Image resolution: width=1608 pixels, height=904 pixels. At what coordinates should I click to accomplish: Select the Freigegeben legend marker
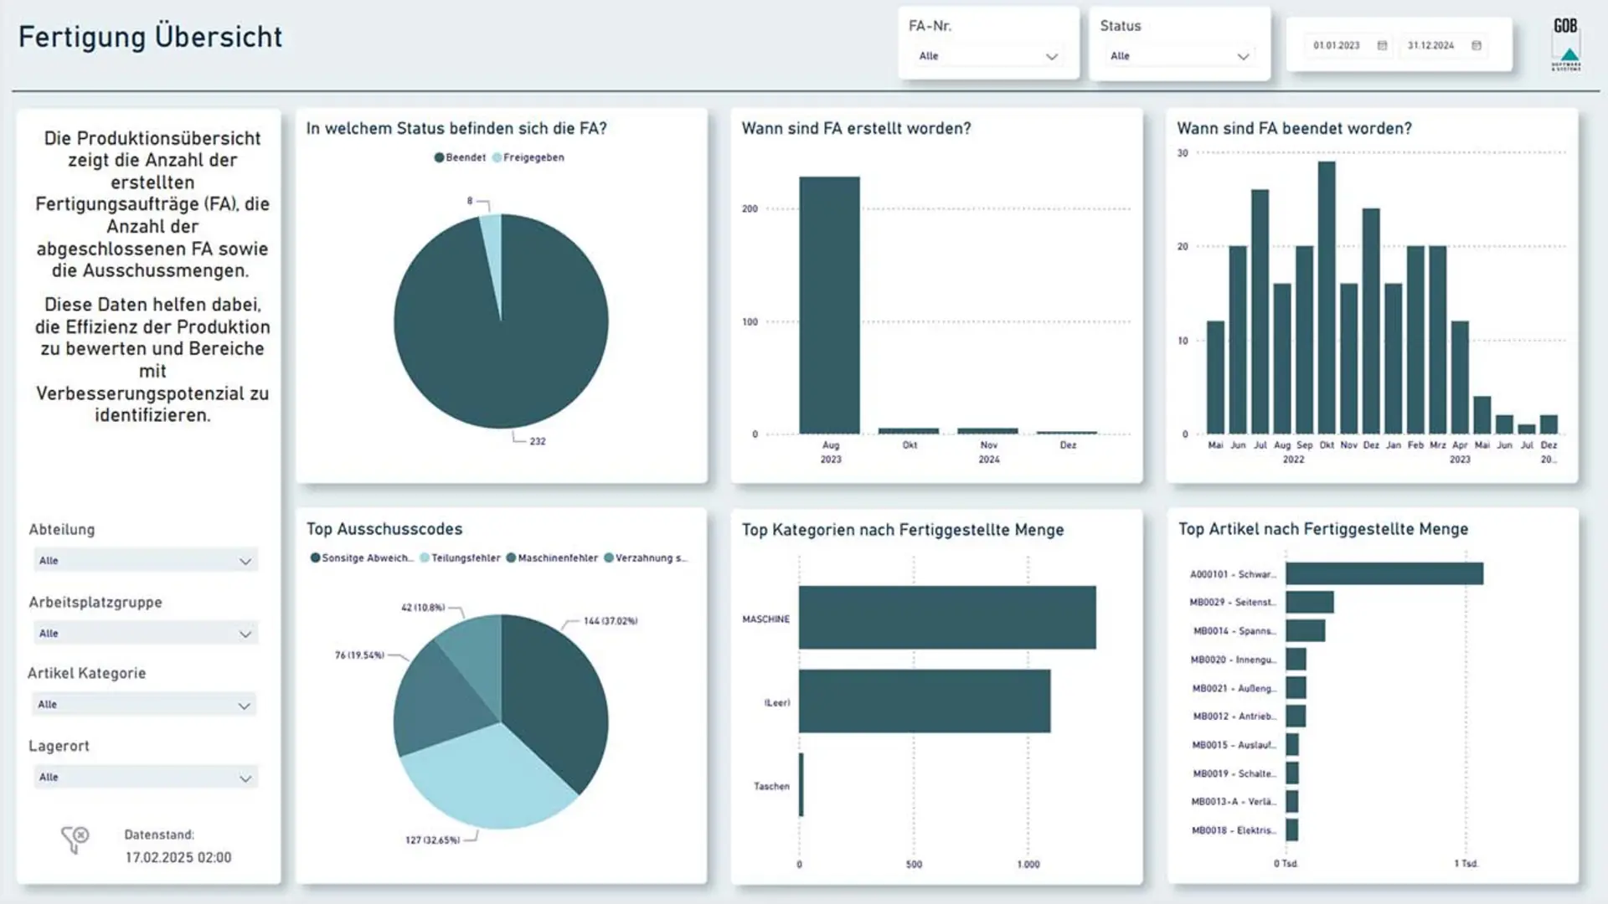497,157
